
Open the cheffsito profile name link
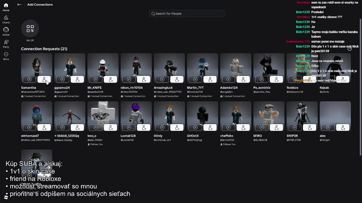pyautogui.click(x=227, y=136)
